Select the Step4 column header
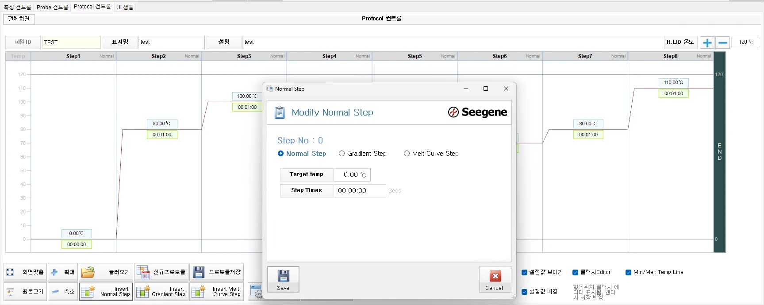Image resolution: width=764 pixels, height=305 pixels. click(330, 56)
